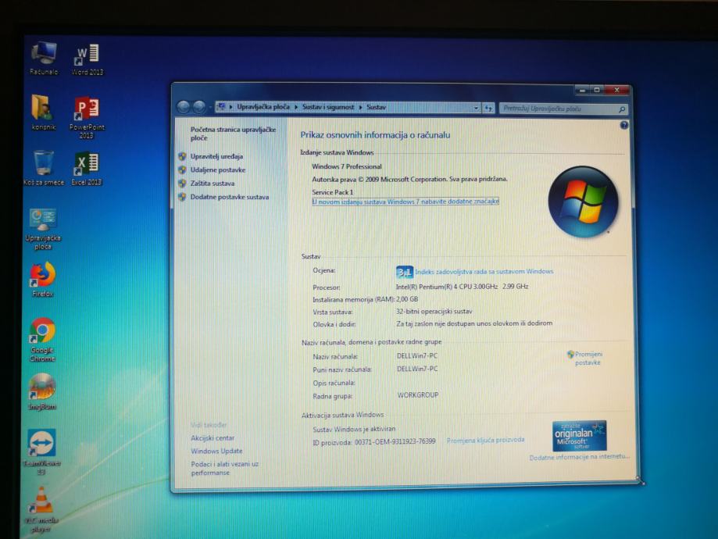Click the back navigation arrow button
Screen dimensions: 718x539
tap(183, 107)
